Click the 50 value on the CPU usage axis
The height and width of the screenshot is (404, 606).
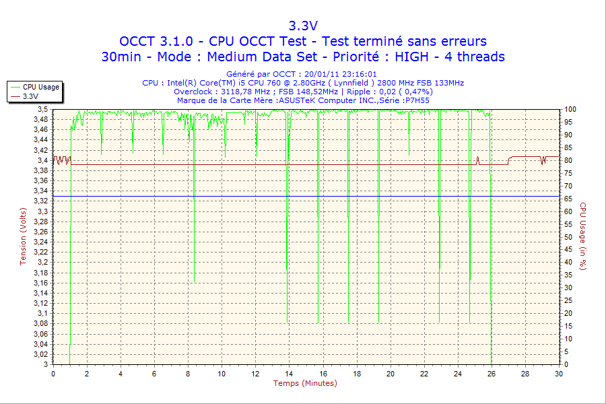tap(568, 237)
